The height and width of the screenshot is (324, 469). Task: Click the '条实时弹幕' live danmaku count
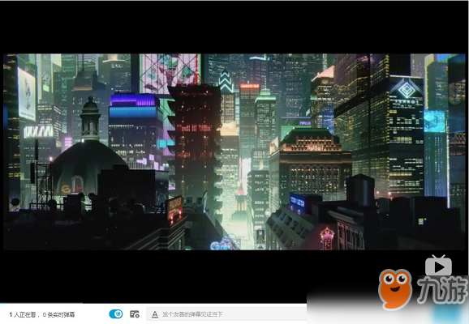[61, 315]
